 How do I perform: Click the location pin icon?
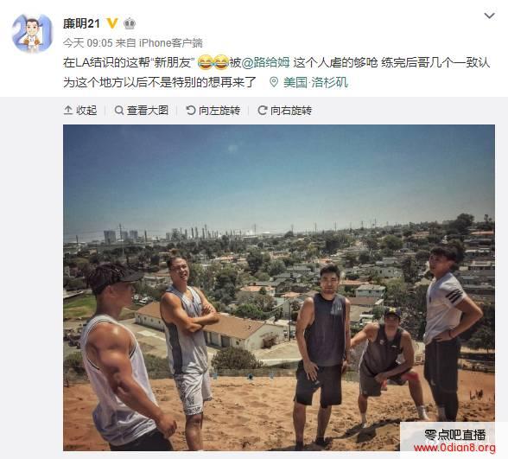274,82
